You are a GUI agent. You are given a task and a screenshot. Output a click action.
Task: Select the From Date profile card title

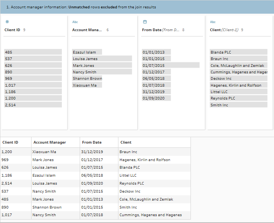(x=151, y=30)
